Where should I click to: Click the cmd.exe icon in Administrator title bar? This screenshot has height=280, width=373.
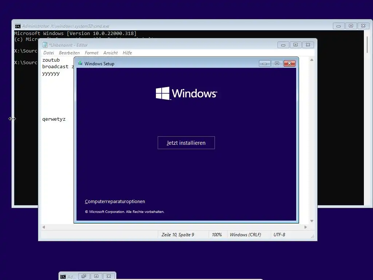pyautogui.click(x=17, y=26)
